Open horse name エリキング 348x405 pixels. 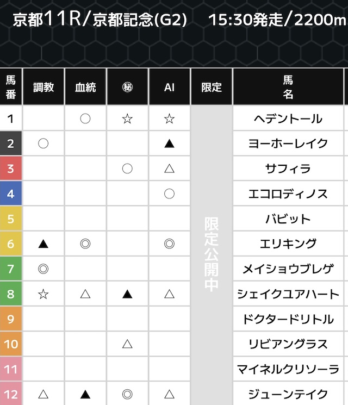pos(288,244)
